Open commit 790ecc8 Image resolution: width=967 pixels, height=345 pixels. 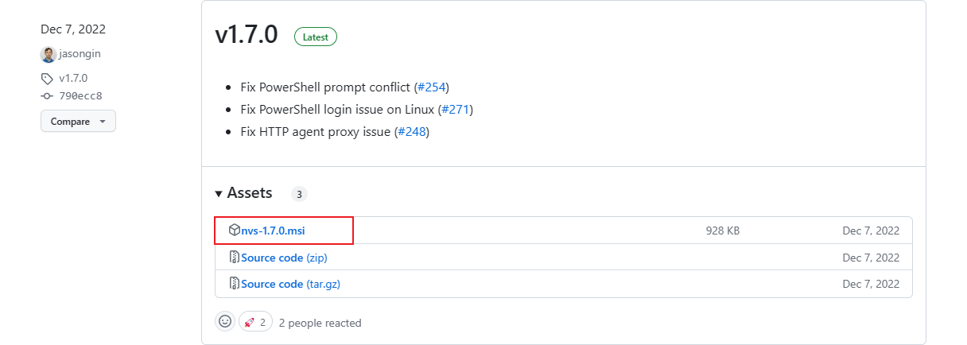(80, 96)
